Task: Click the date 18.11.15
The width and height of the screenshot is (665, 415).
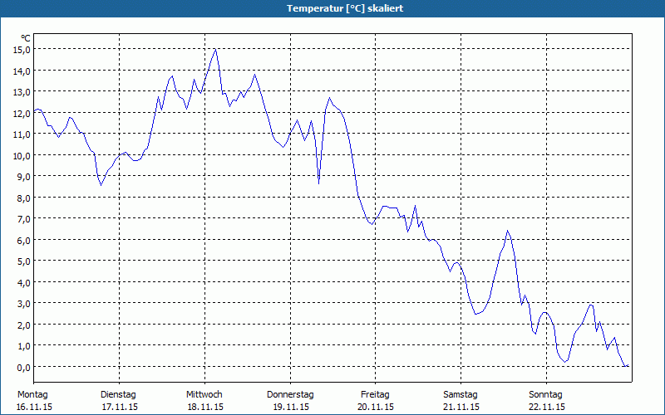Action: pos(205,407)
